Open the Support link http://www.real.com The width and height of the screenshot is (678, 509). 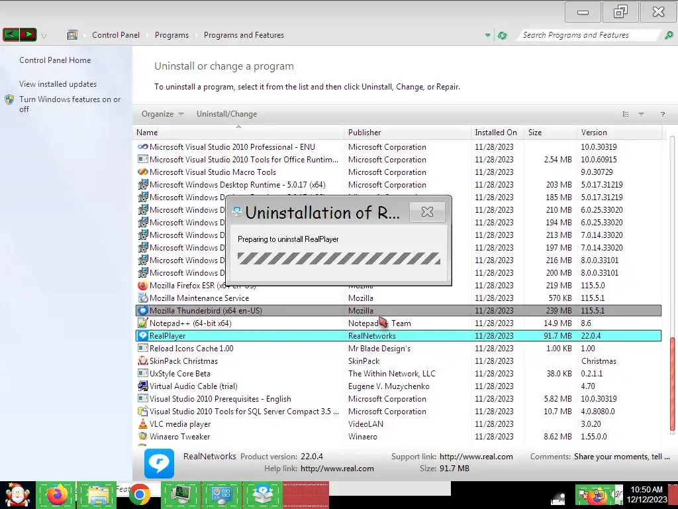[x=476, y=457]
